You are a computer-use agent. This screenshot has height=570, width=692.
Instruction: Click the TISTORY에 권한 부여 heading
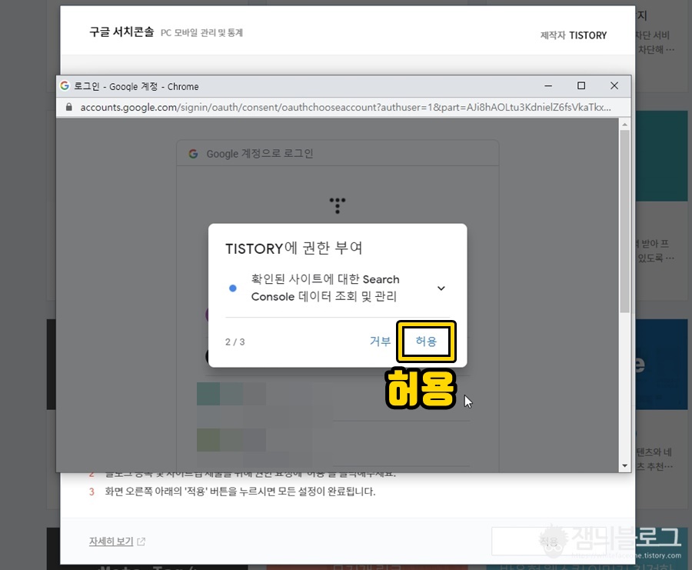tap(294, 248)
